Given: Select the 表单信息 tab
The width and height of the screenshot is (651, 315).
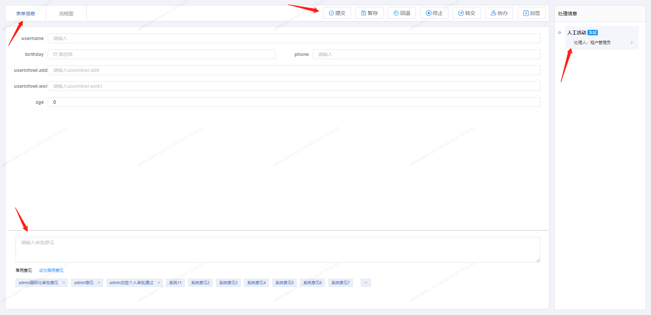Looking at the screenshot, I should (x=25, y=14).
